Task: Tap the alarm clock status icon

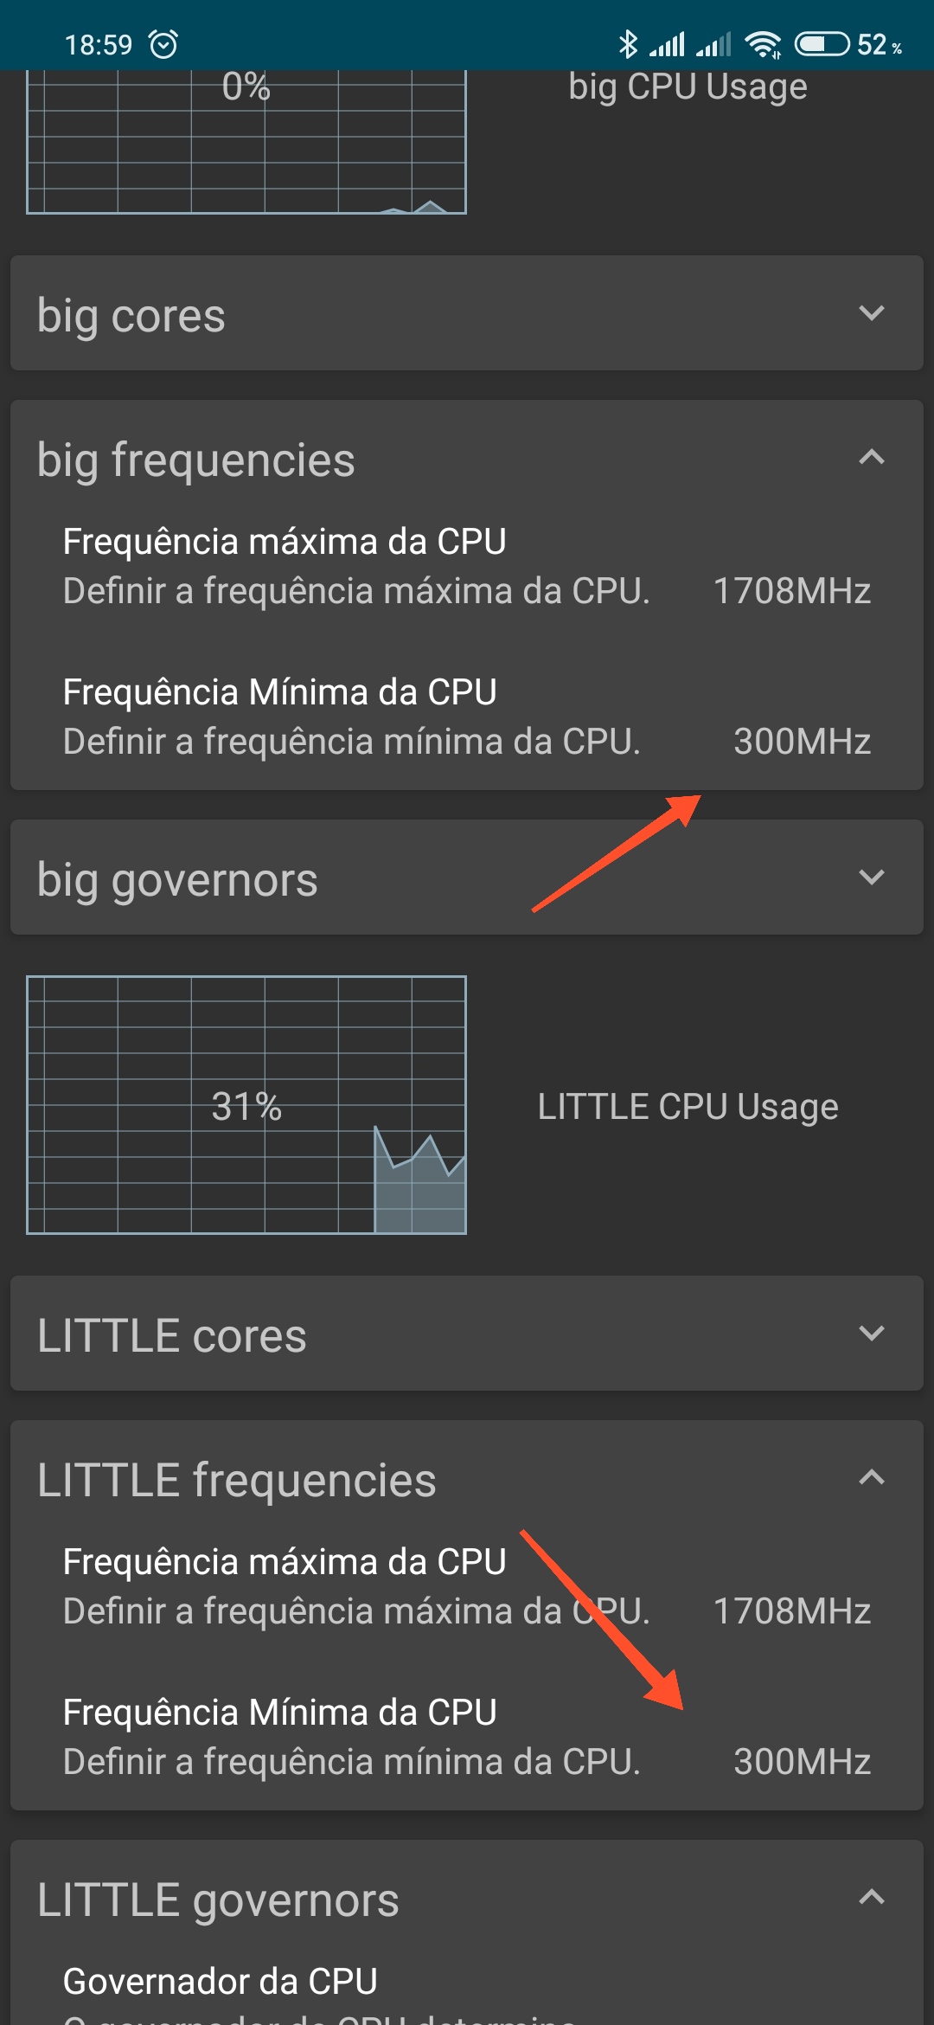Action: click(163, 43)
